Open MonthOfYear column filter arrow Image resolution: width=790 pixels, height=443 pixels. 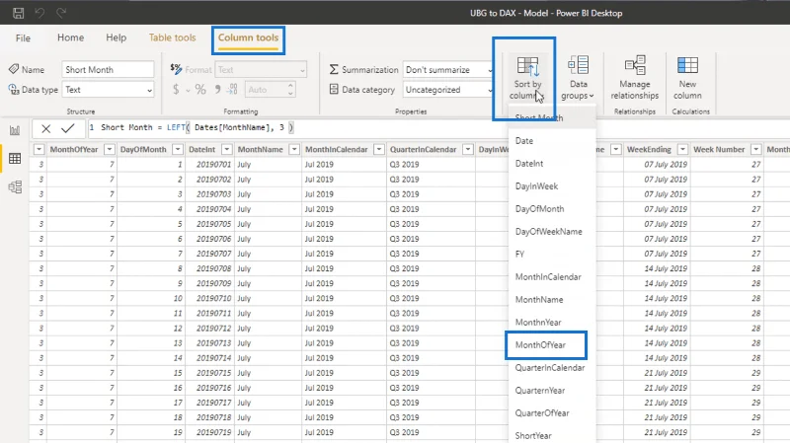[x=110, y=150]
